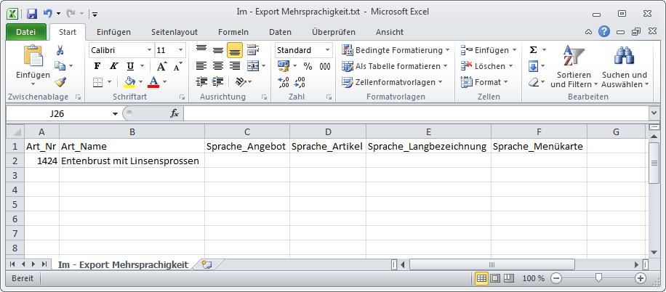The width and height of the screenshot is (666, 292).
Task: Select cell with Entenbrust mit Linsensprossen
Action: click(x=132, y=161)
